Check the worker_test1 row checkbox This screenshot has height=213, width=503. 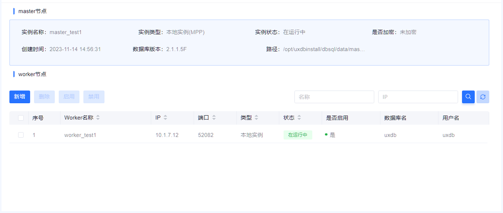pos(21,135)
